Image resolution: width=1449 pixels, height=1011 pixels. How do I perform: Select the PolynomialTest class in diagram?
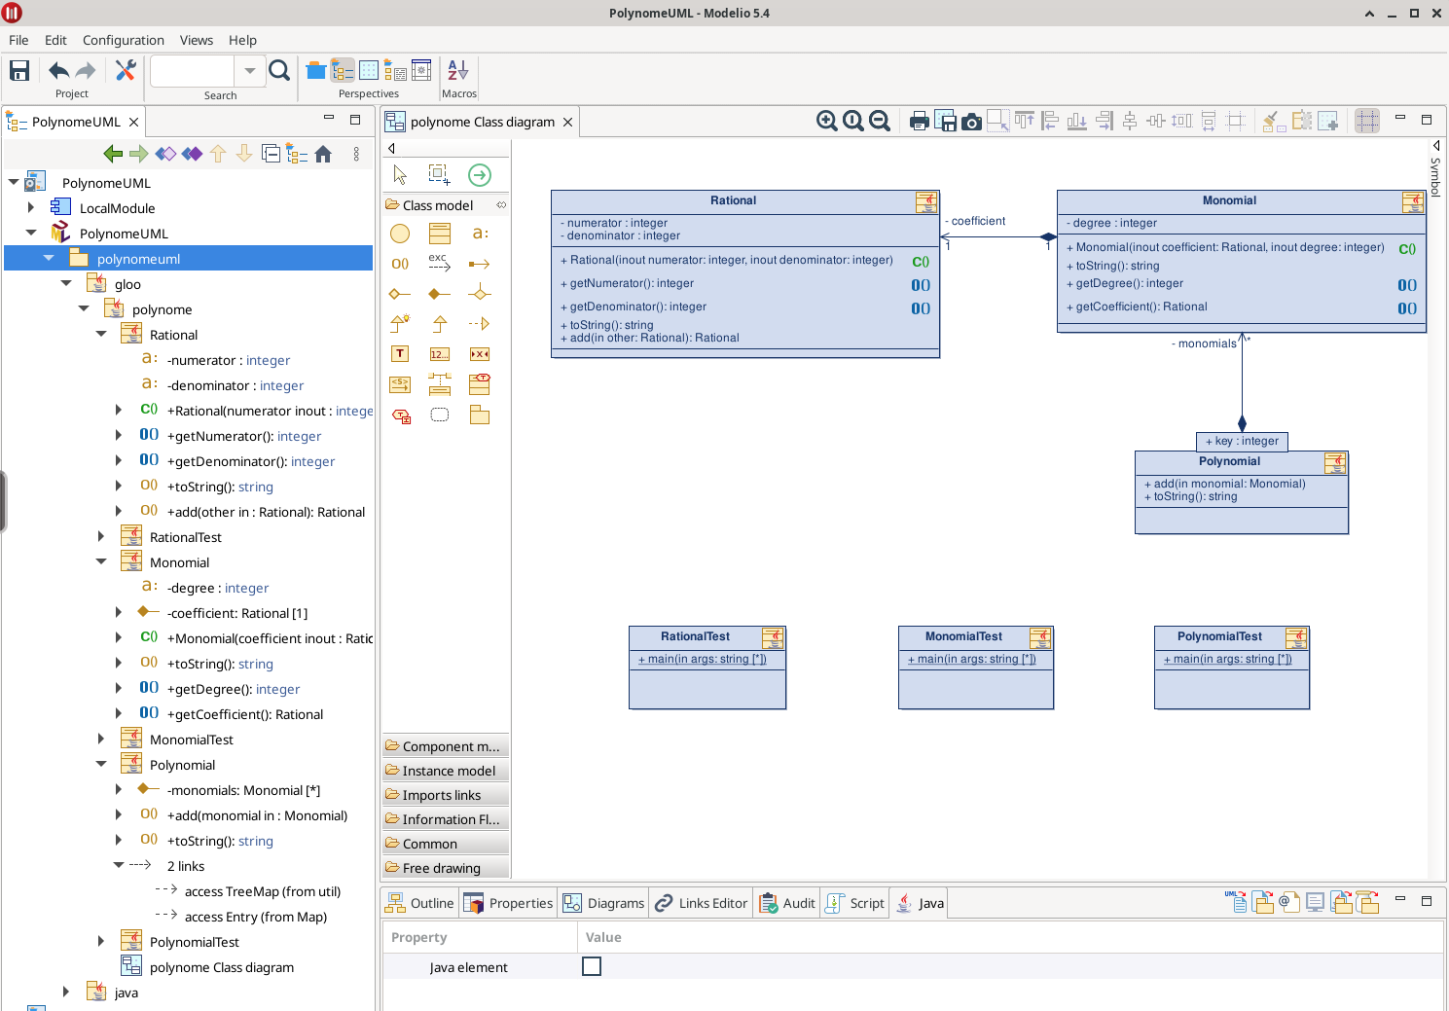tap(1218, 636)
